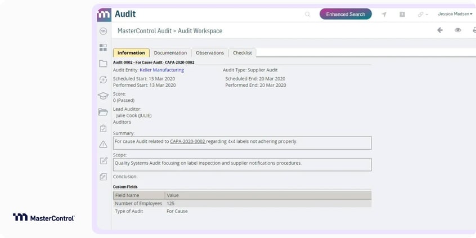The width and height of the screenshot is (476, 238).
Task: Click the MasterControl logo icon beside Audit
Action: pyautogui.click(x=104, y=15)
